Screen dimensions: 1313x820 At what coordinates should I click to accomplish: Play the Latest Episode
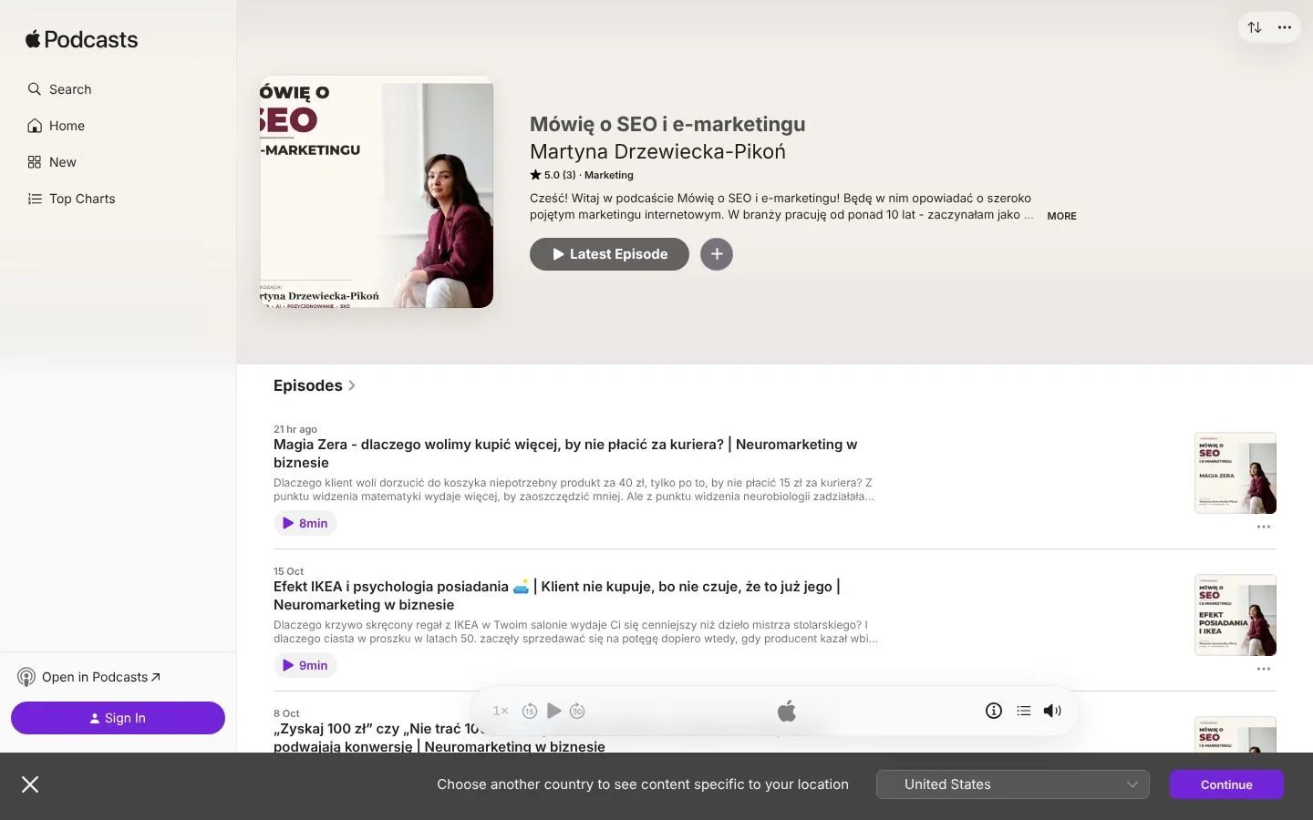[x=609, y=254]
